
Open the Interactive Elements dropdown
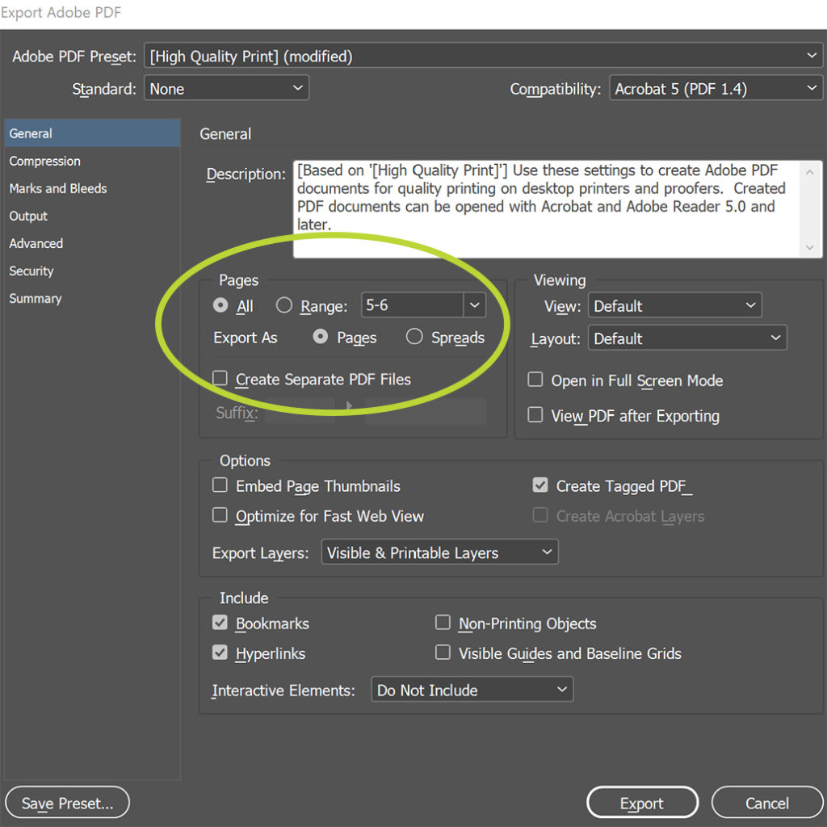472,690
